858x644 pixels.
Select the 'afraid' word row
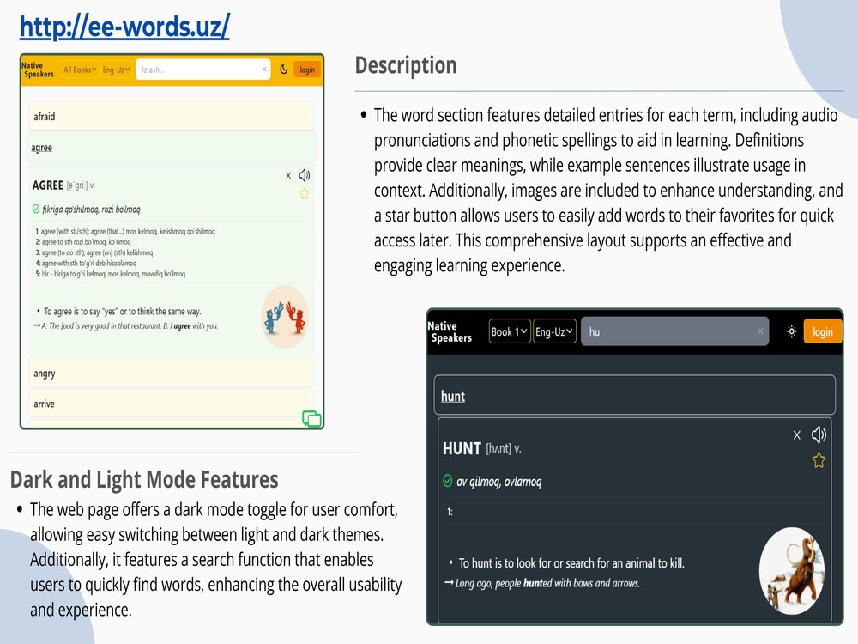tap(172, 117)
